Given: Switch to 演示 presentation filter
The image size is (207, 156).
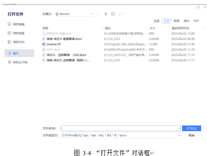Looking at the screenshot, I should click(186, 21).
